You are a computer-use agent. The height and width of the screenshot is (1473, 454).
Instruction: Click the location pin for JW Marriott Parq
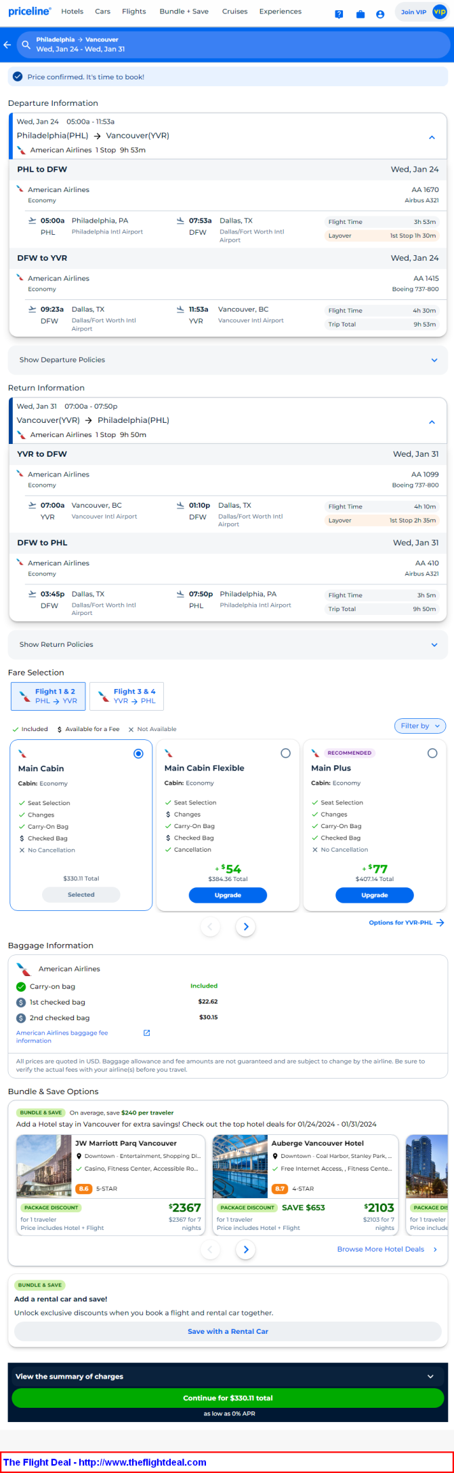79,1156
